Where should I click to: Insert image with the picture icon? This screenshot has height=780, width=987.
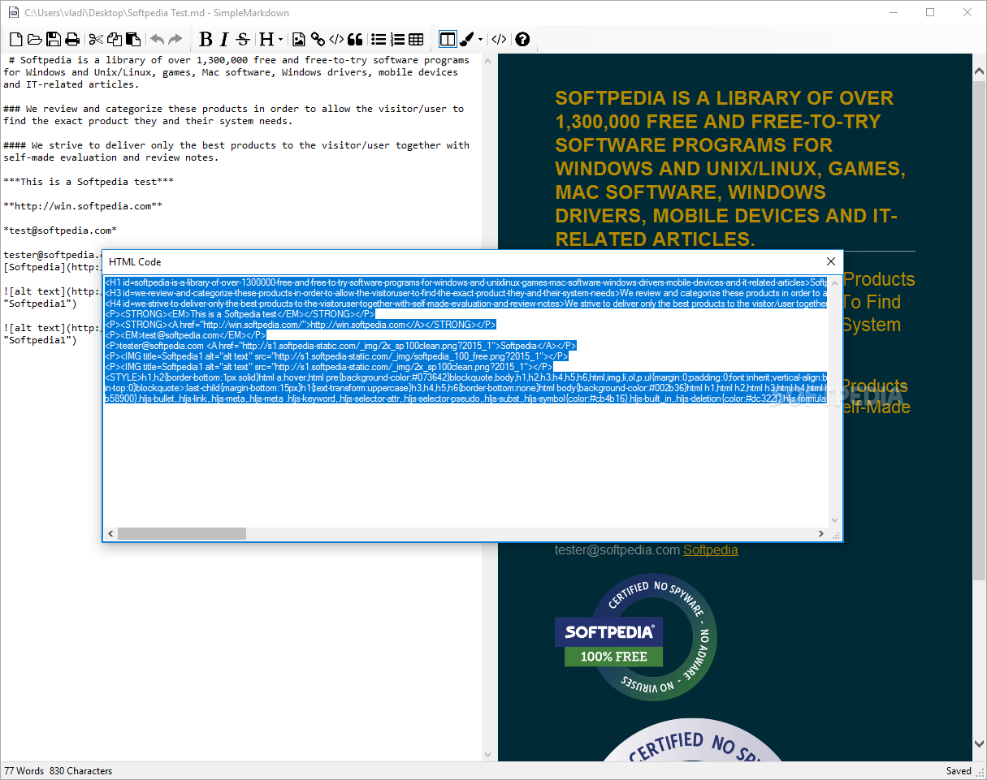[299, 39]
